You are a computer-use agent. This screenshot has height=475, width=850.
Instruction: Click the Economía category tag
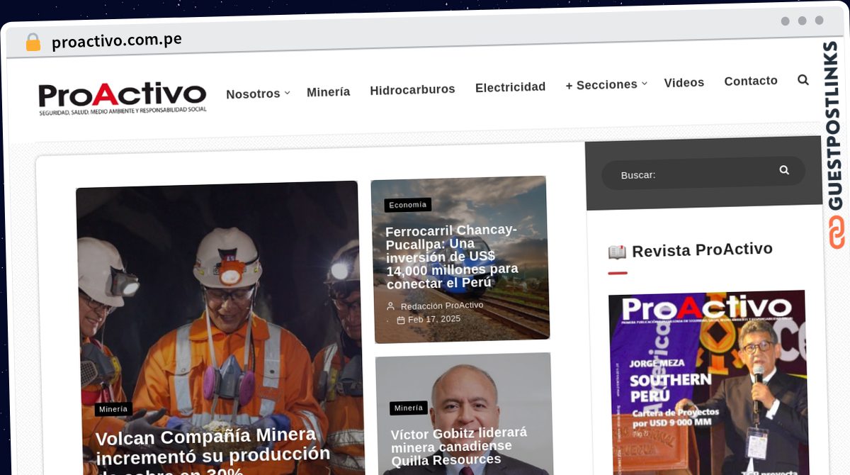click(408, 205)
